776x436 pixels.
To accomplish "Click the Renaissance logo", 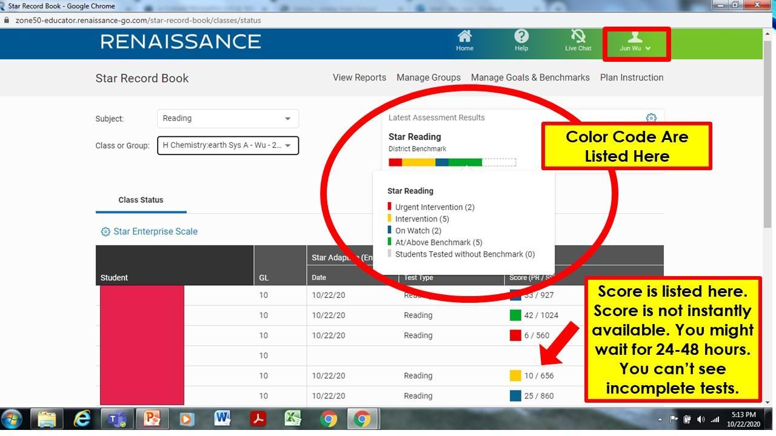I will pyautogui.click(x=181, y=41).
